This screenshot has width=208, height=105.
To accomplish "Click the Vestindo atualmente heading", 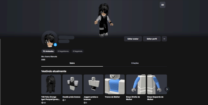I will click(x=54, y=71).
